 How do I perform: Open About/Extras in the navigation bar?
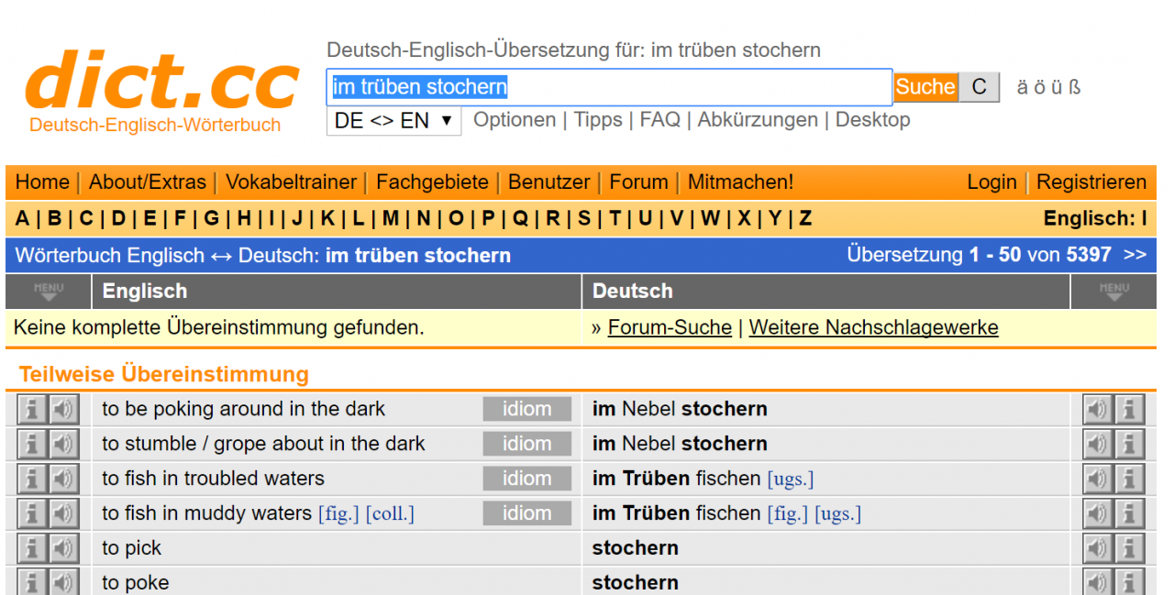click(x=148, y=182)
